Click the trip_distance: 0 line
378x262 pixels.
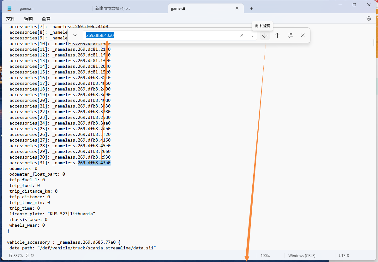[x=30, y=197]
